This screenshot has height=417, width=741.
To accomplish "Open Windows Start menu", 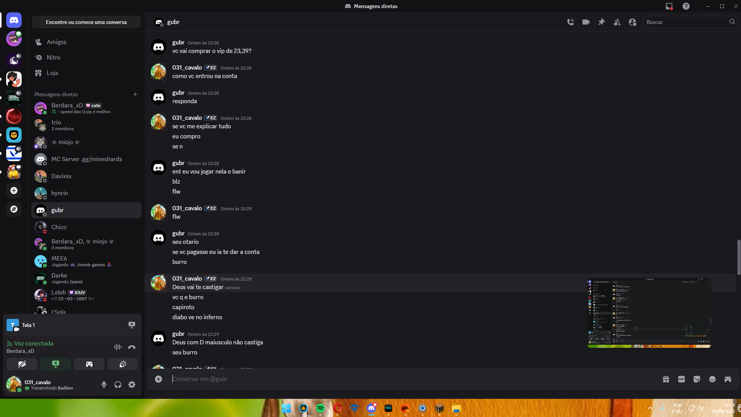I will point(286,408).
